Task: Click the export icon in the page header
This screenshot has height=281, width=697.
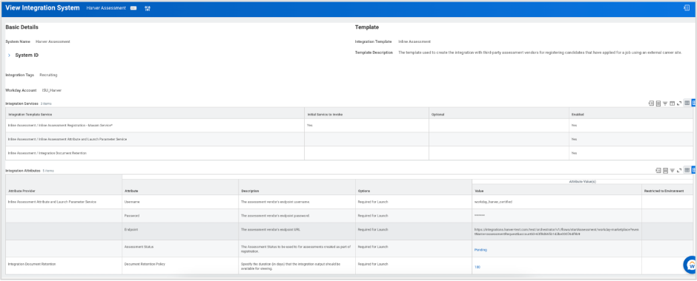Action: pyautogui.click(x=686, y=7)
